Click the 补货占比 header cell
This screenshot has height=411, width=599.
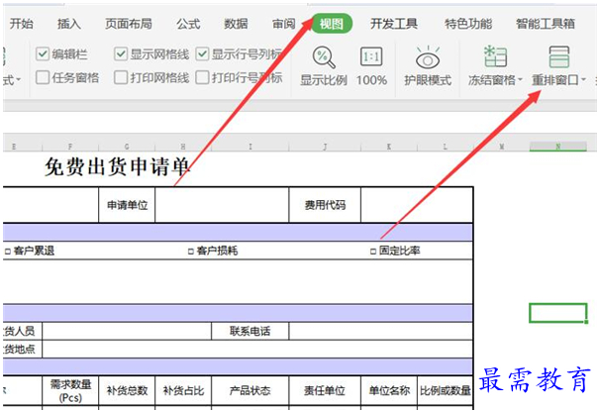pyautogui.click(x=183, y=391)
